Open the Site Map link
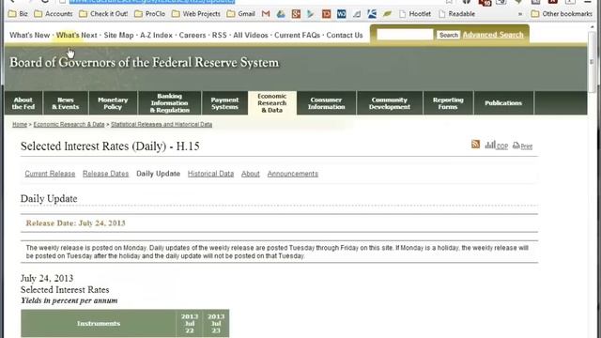 (x=119, y=36)
